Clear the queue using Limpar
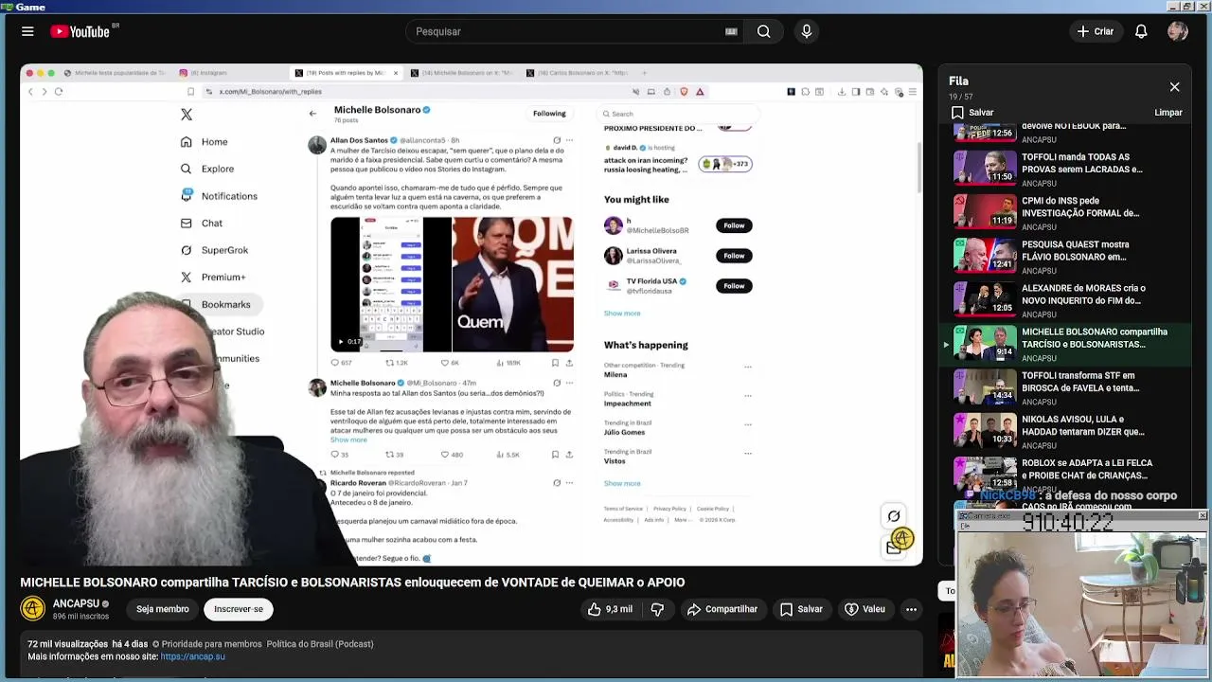 1168,113
